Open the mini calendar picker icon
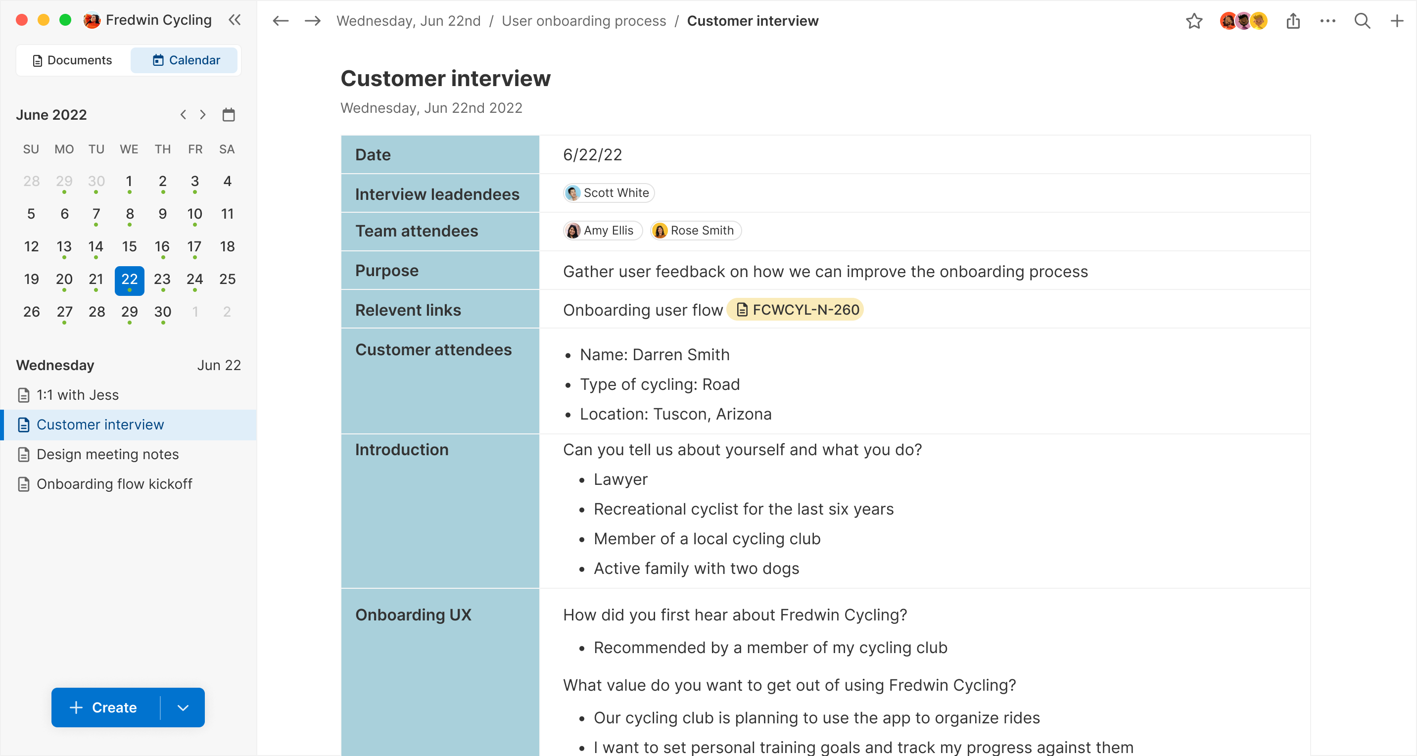 click(x=229, y=114)
